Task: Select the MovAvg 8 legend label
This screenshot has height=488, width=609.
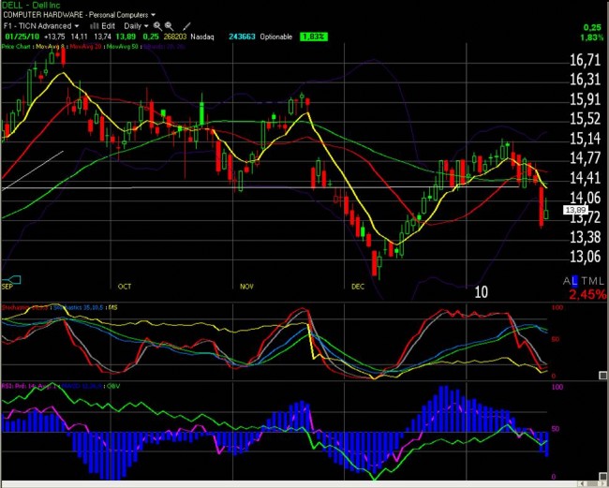Action: [x=52, y=45]
